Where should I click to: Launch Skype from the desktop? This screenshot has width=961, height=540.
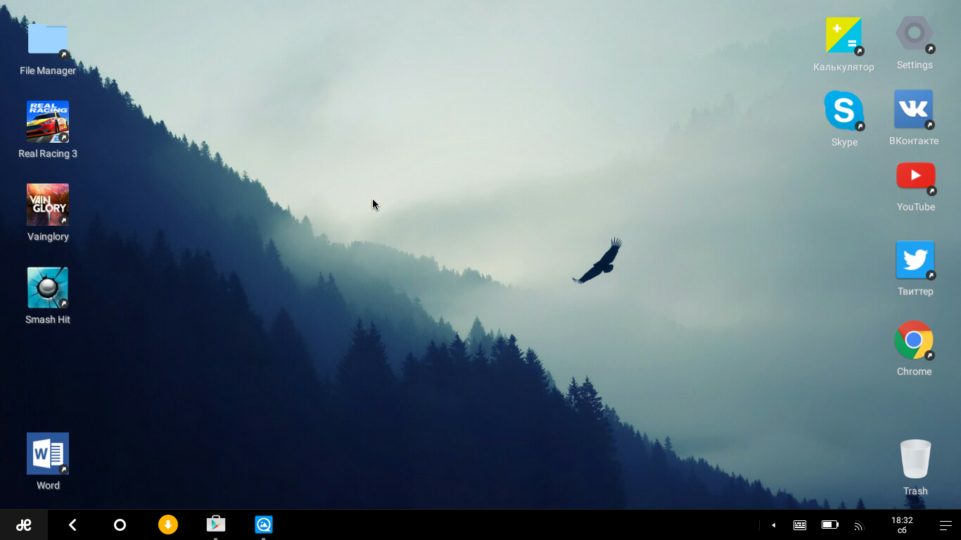click(844, 110)
